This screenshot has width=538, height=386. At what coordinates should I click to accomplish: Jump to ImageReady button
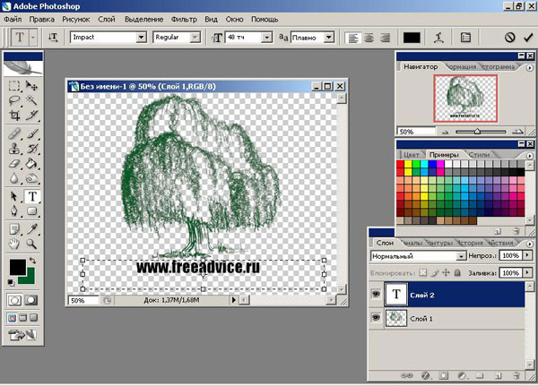(22, 335)
